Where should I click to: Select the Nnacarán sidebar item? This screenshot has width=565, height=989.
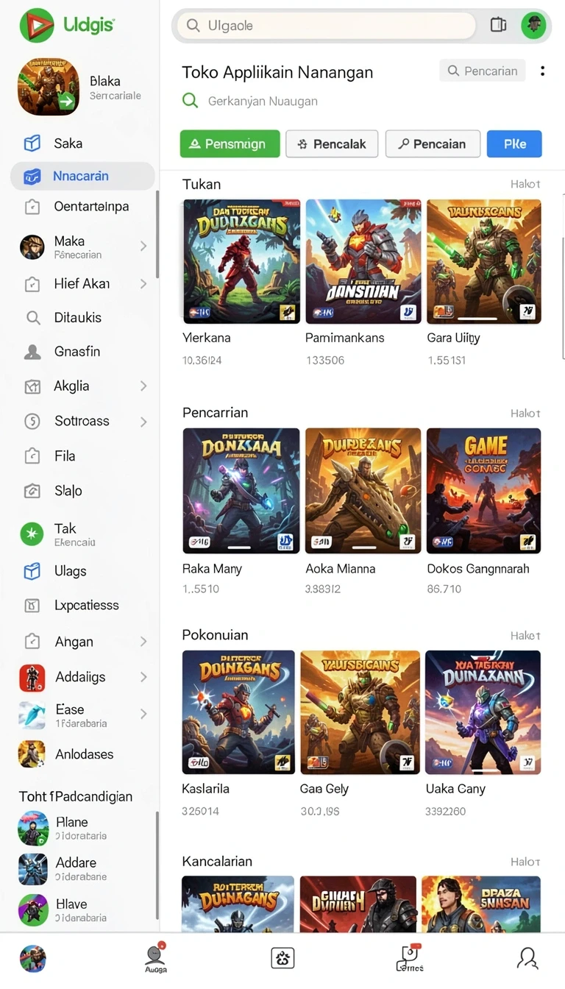[82, 177]
